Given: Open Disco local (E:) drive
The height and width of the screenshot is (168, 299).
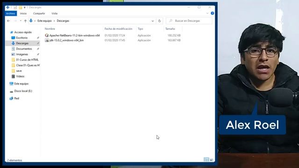Looking at the screenshot, I should [x=23, y=91].
